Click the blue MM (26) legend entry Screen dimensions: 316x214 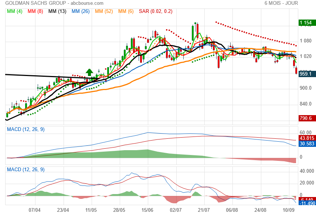coord(81,11)
